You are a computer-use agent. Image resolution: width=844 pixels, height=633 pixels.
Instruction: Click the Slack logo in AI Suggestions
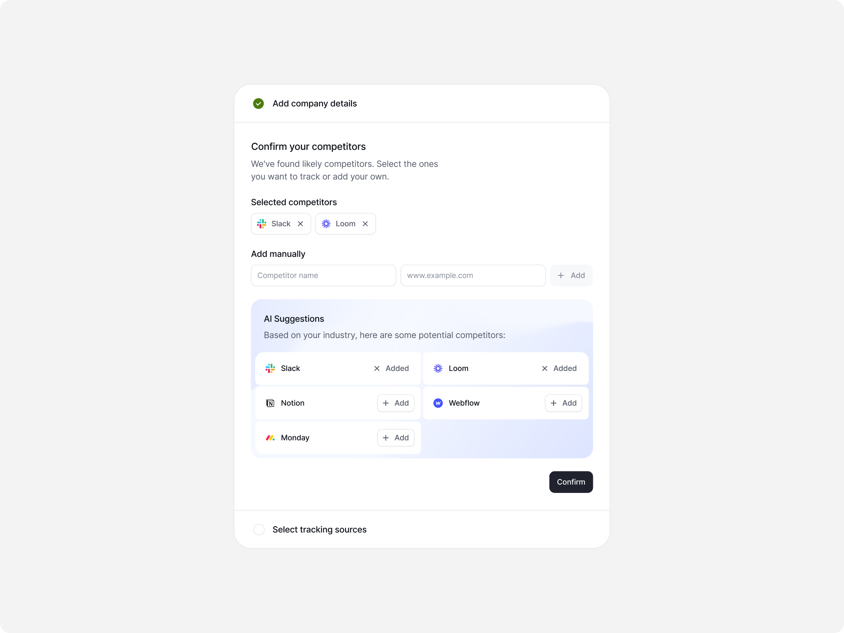click(x=270, y=368)
